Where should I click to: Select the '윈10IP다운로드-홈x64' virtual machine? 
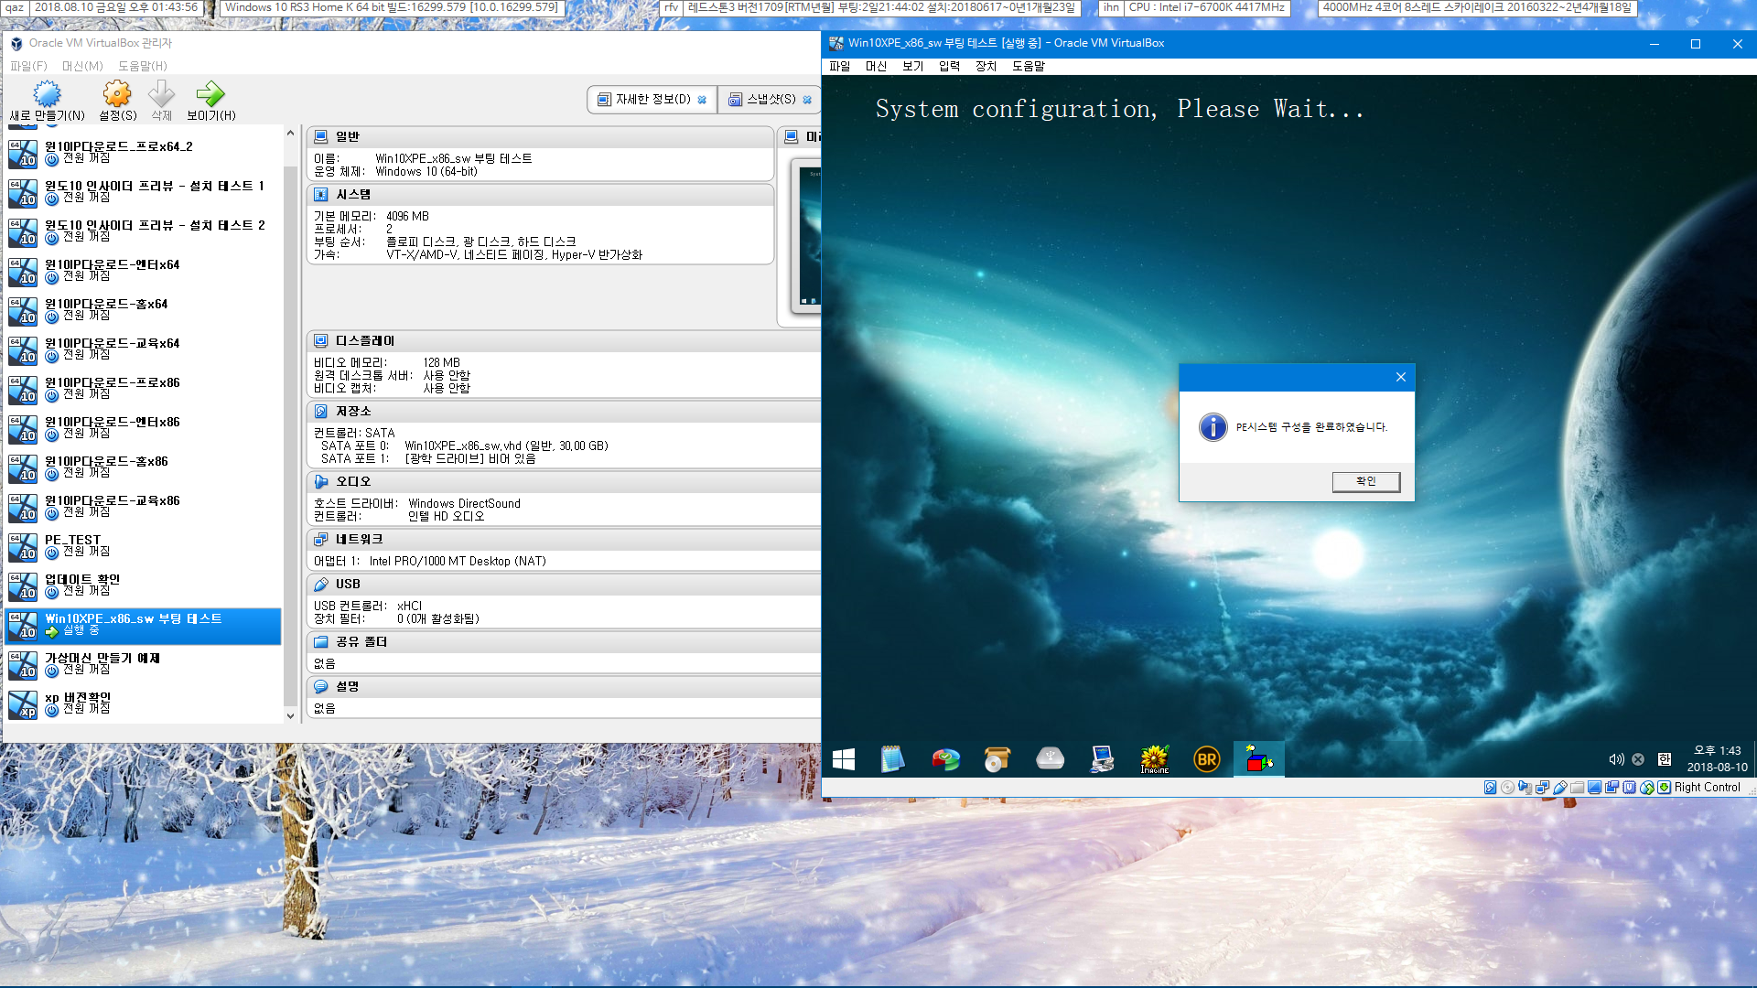click(144, 311)
